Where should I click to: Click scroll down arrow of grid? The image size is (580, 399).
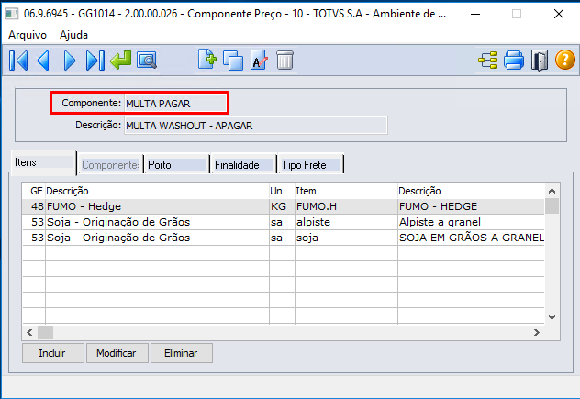552,317
